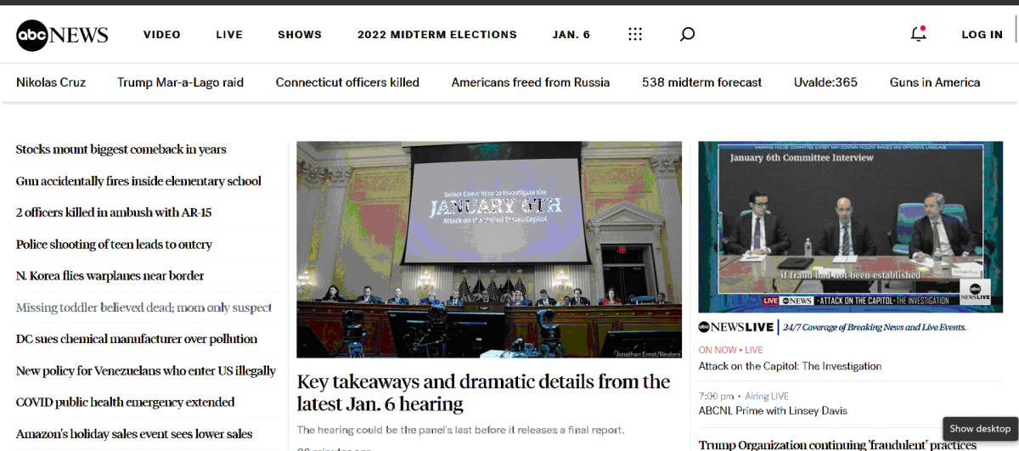Open the notifications bell icon
The width and height of the screenshot is (1019, 451).
click(918, 35)
